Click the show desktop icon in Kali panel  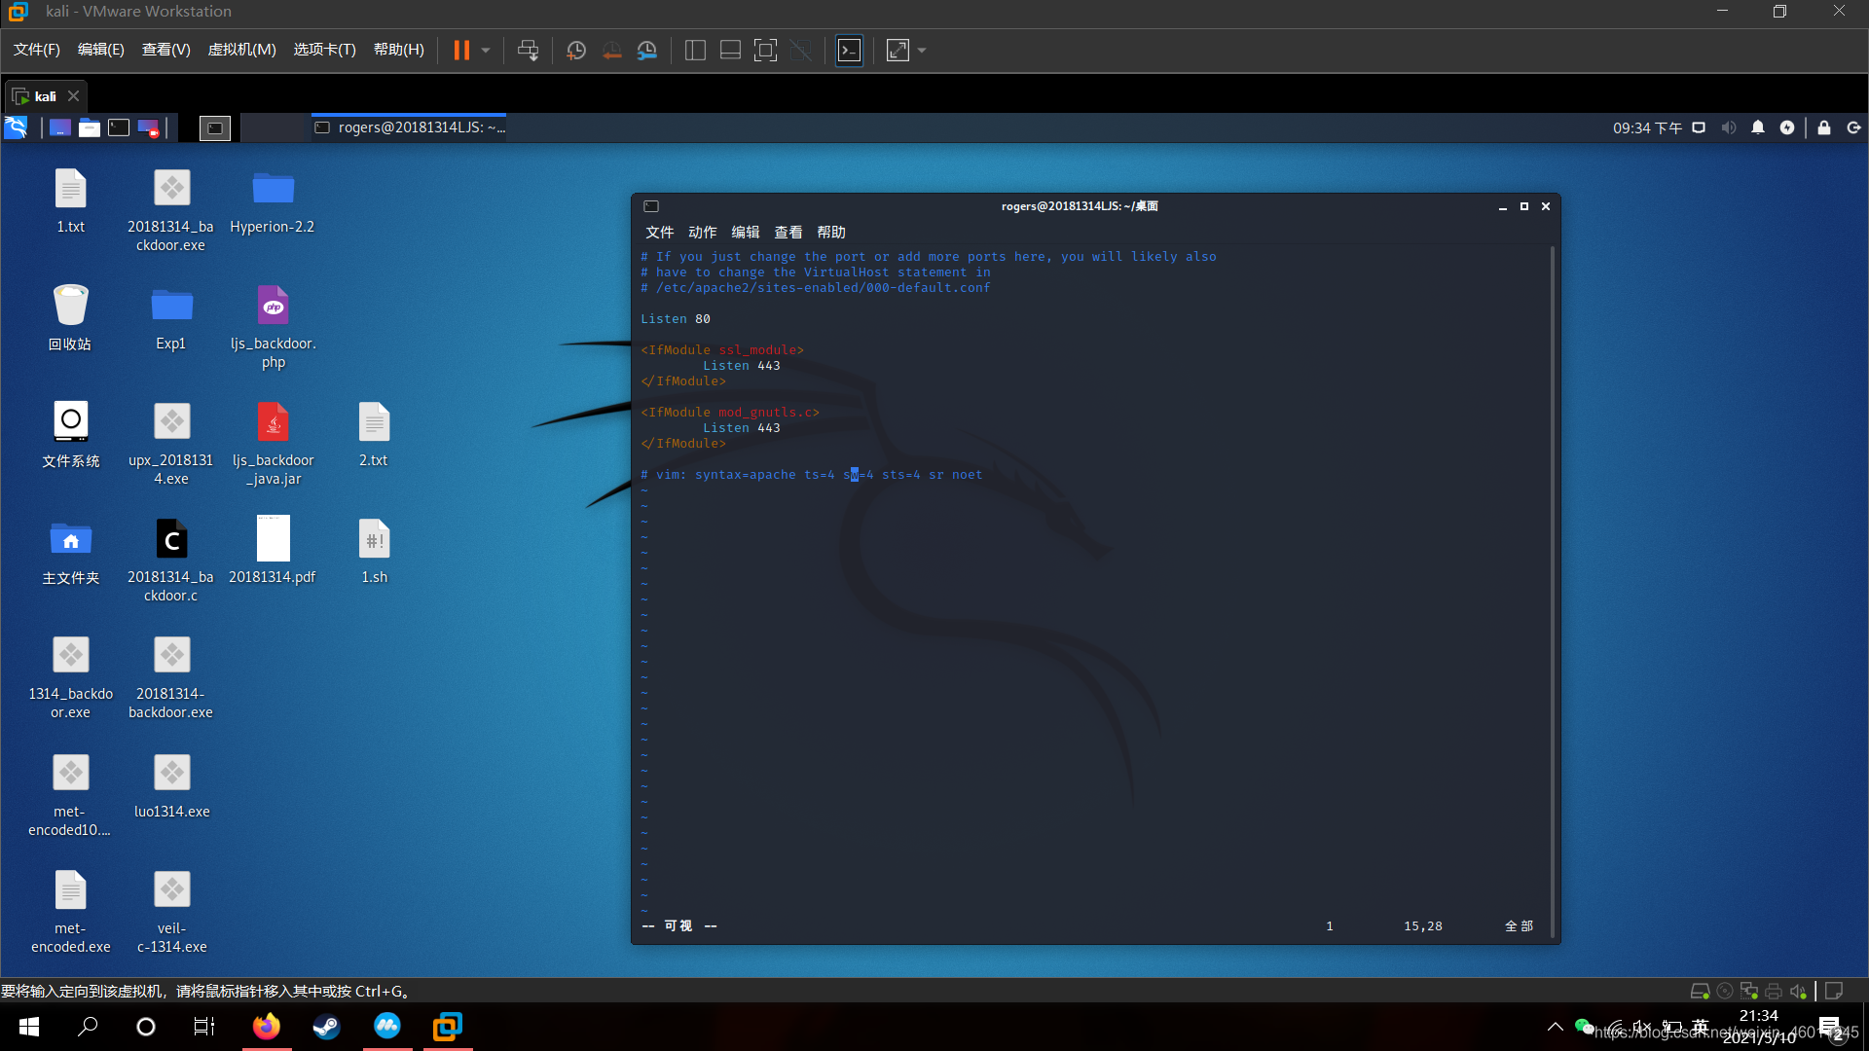click(60, 127)
